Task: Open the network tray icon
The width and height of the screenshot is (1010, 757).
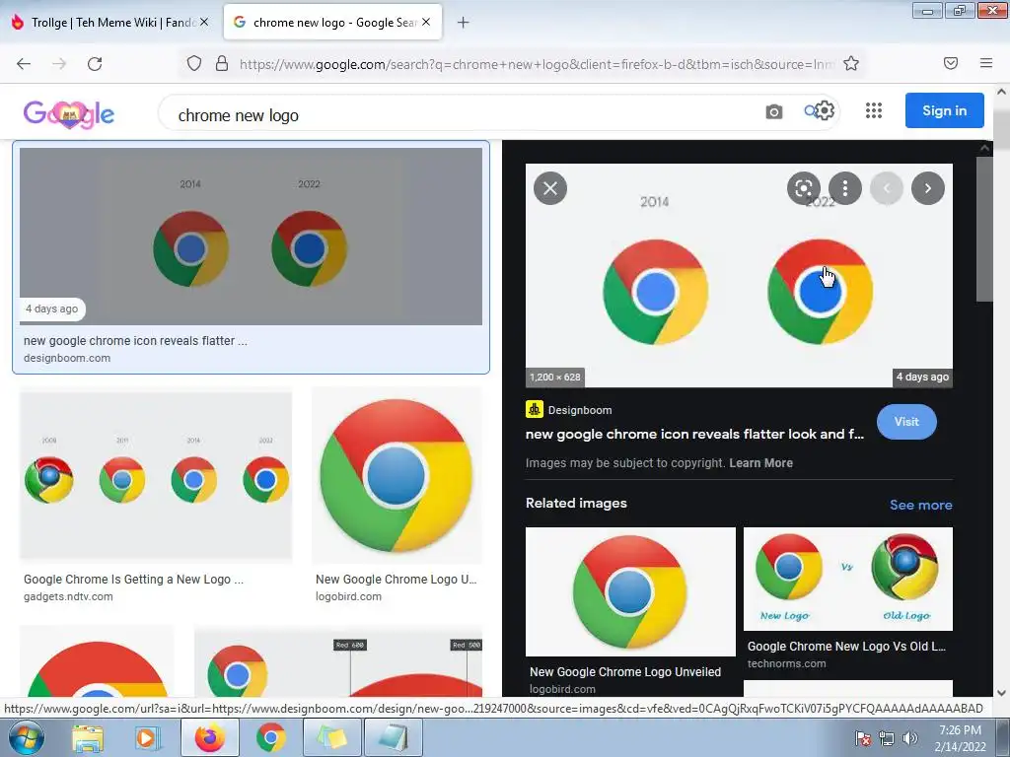Action: [887, 739]
